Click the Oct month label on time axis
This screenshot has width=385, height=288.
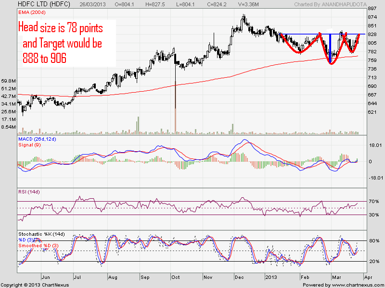[x=176, y=277]
